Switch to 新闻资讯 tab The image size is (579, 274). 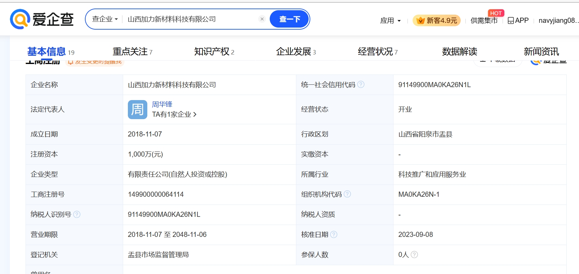[541, 52]
